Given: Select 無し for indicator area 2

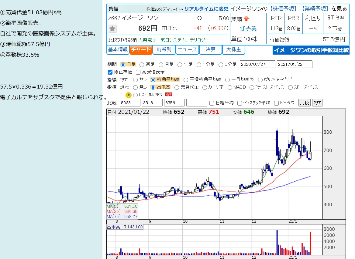Looking at the screenshot, I should (x=135, y=87).
